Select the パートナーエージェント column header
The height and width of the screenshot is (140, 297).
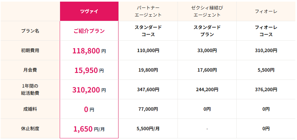coord(148,11)
